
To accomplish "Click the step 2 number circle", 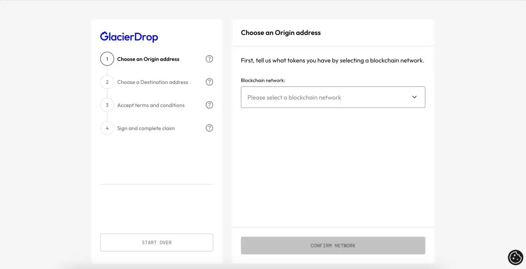I will [107, 82].
